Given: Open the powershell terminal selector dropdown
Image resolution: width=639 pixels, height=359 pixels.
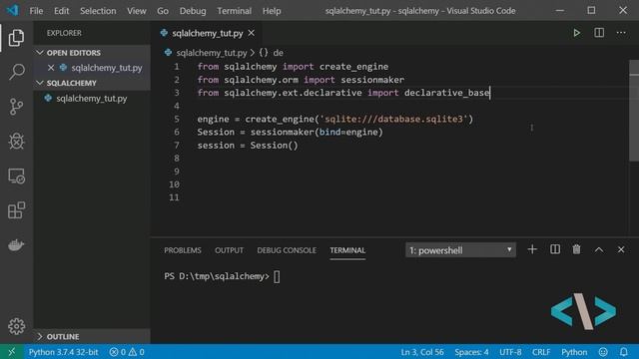Looking at the screenshot, I should click(x=460, y=250).
